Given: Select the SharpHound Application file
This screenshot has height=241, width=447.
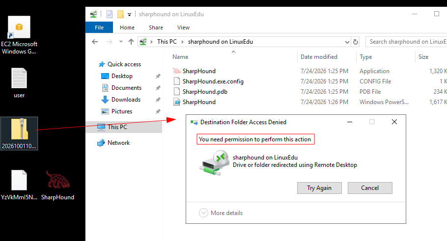Looking at the screenshot, I should coord(199,71).
